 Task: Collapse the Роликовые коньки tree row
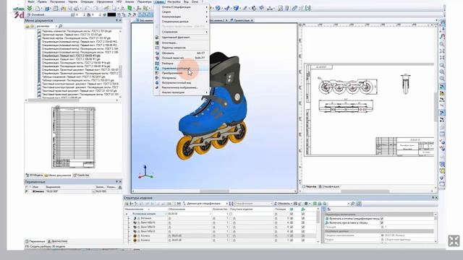127,214
